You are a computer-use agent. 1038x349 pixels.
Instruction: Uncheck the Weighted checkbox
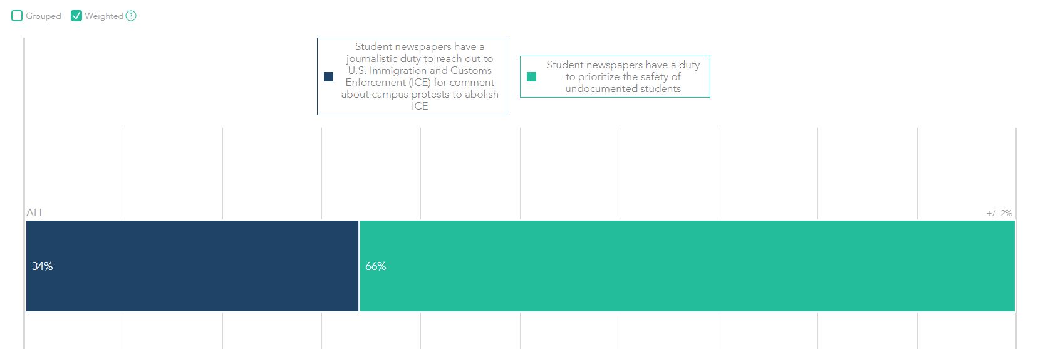pyautogui.click(x=76, y=16)
